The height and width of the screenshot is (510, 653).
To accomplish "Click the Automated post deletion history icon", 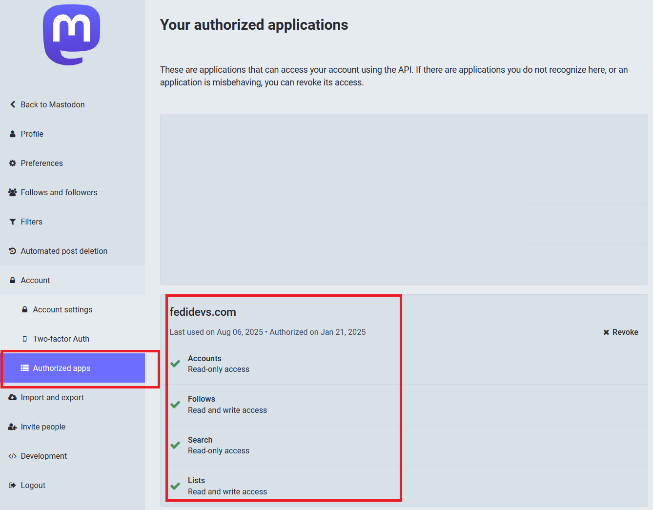I will click(x=13, y=251).
